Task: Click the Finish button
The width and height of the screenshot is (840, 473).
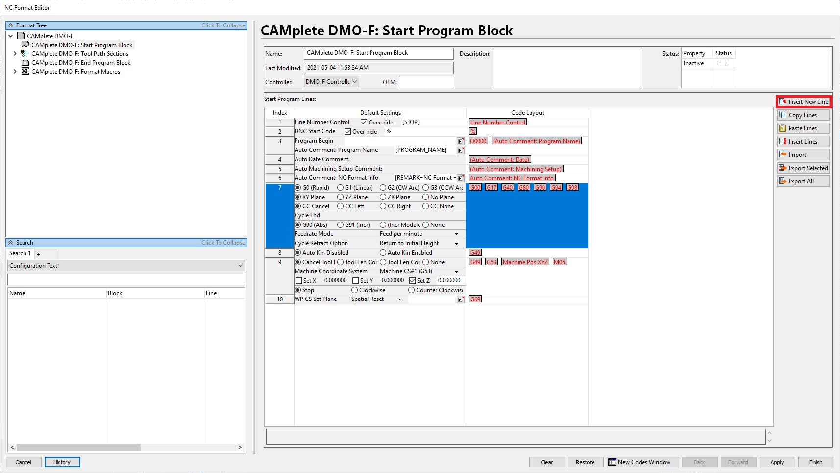Action: pos(816,462)
